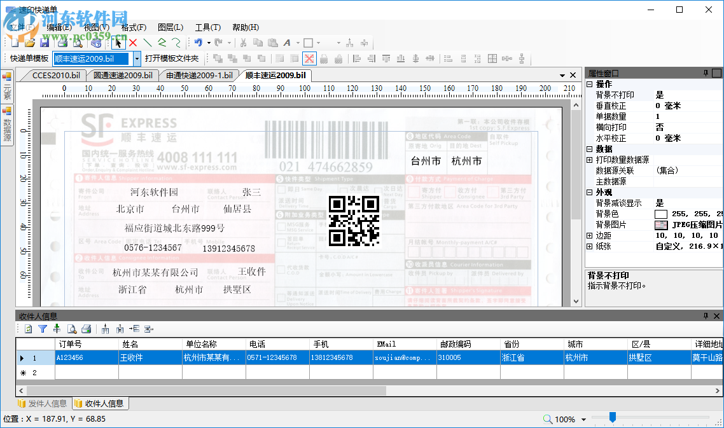The image size is (724, 428).
Task: Select the red X delete tool
Action: pos(133,43)
